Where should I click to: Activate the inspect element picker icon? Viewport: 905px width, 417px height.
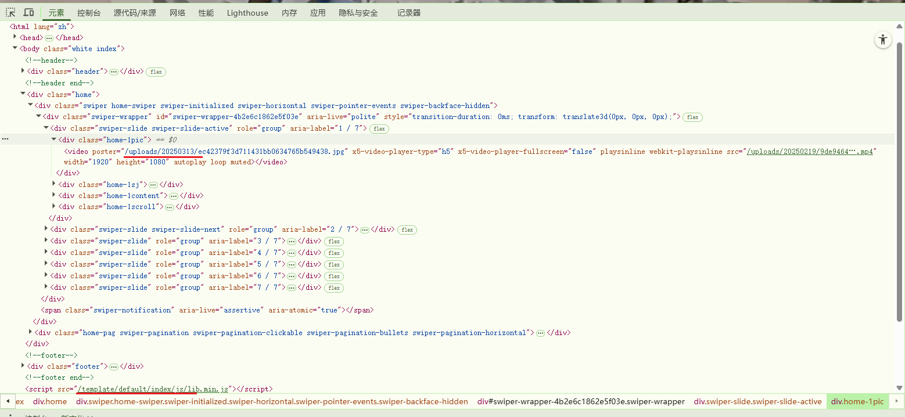(x=10, y=12)
